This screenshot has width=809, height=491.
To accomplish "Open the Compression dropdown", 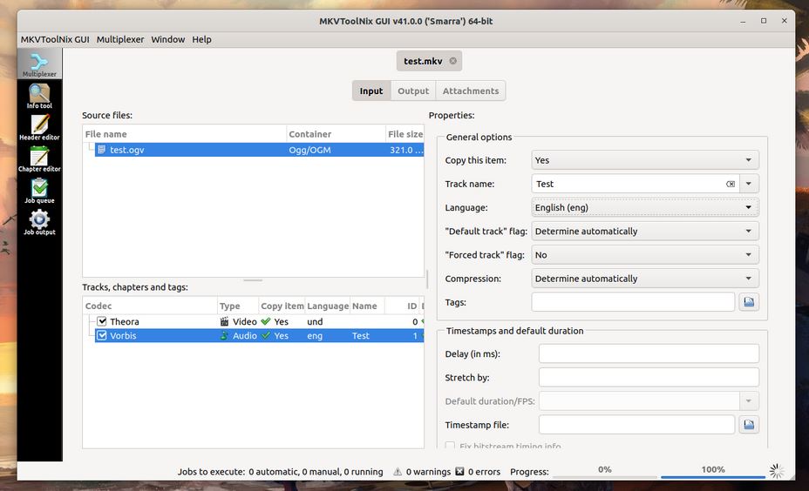I will 645,279.
